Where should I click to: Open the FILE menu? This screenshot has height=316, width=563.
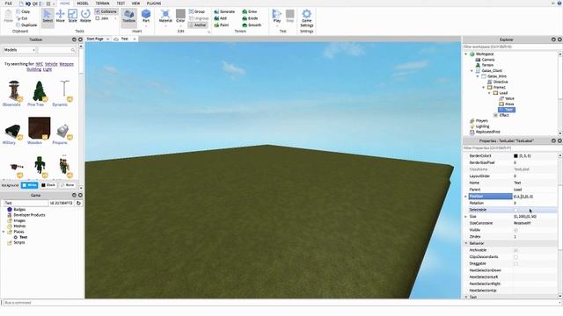point(8,4)
